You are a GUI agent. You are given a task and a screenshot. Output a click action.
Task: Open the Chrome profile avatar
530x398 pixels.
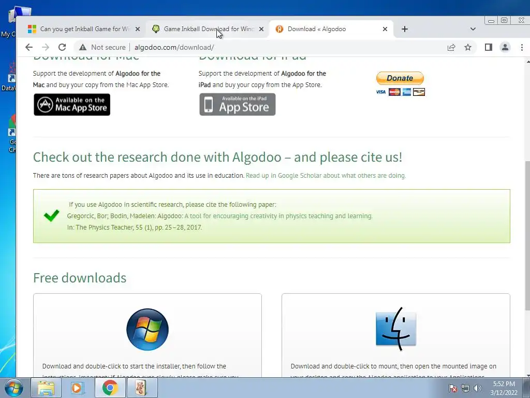pos(505,47)
